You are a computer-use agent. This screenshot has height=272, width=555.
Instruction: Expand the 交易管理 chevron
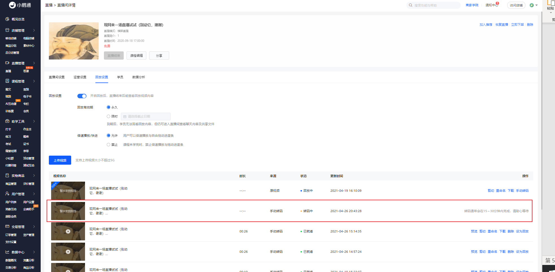(x=34, y=227)
